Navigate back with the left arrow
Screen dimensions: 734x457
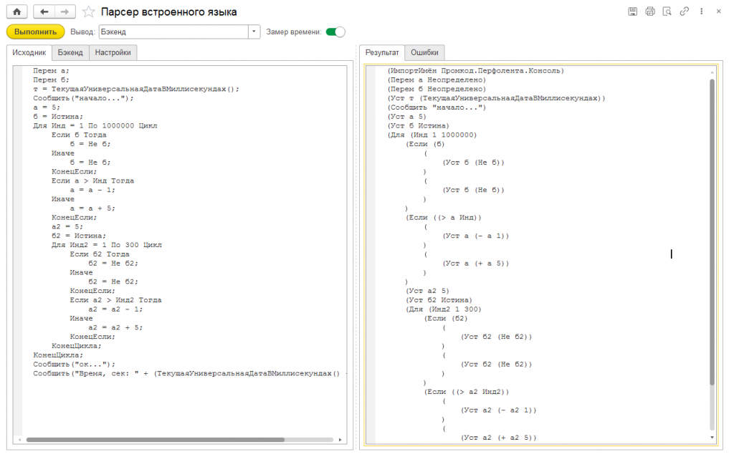44,11
